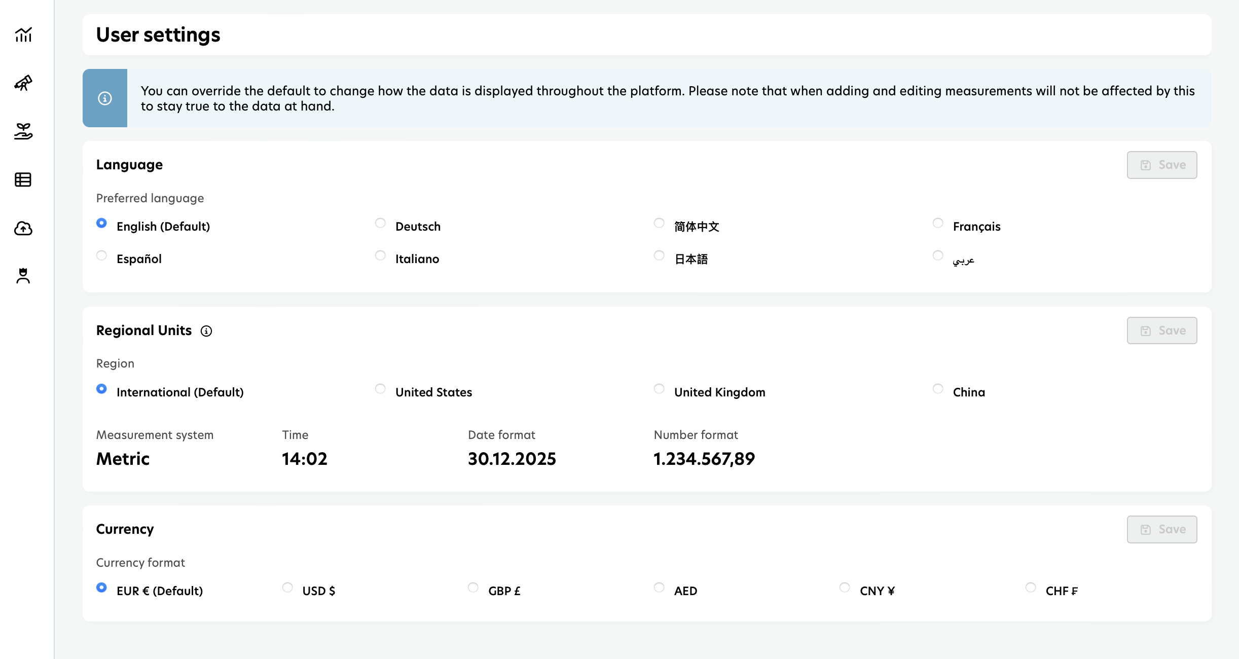1239x659 pixels.
Task: Open the analytics chart sidebar icon
Action: pos(23,34)
